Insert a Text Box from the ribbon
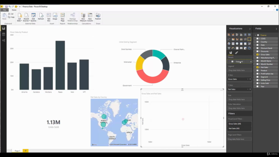Viewport: 279px width, 157px height. (48, 17)
